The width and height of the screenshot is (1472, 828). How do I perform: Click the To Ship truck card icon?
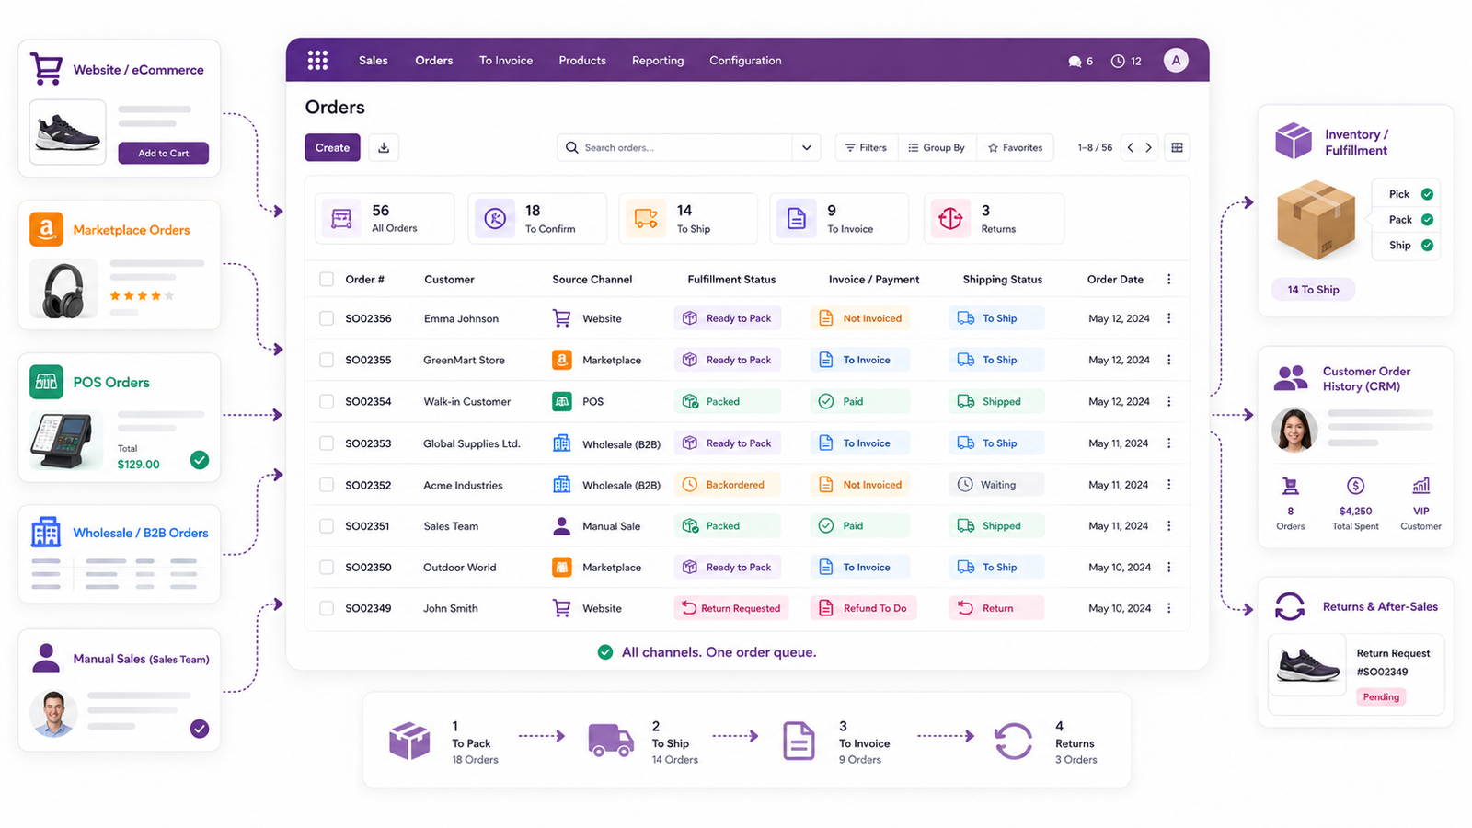[x=646, y=219]
